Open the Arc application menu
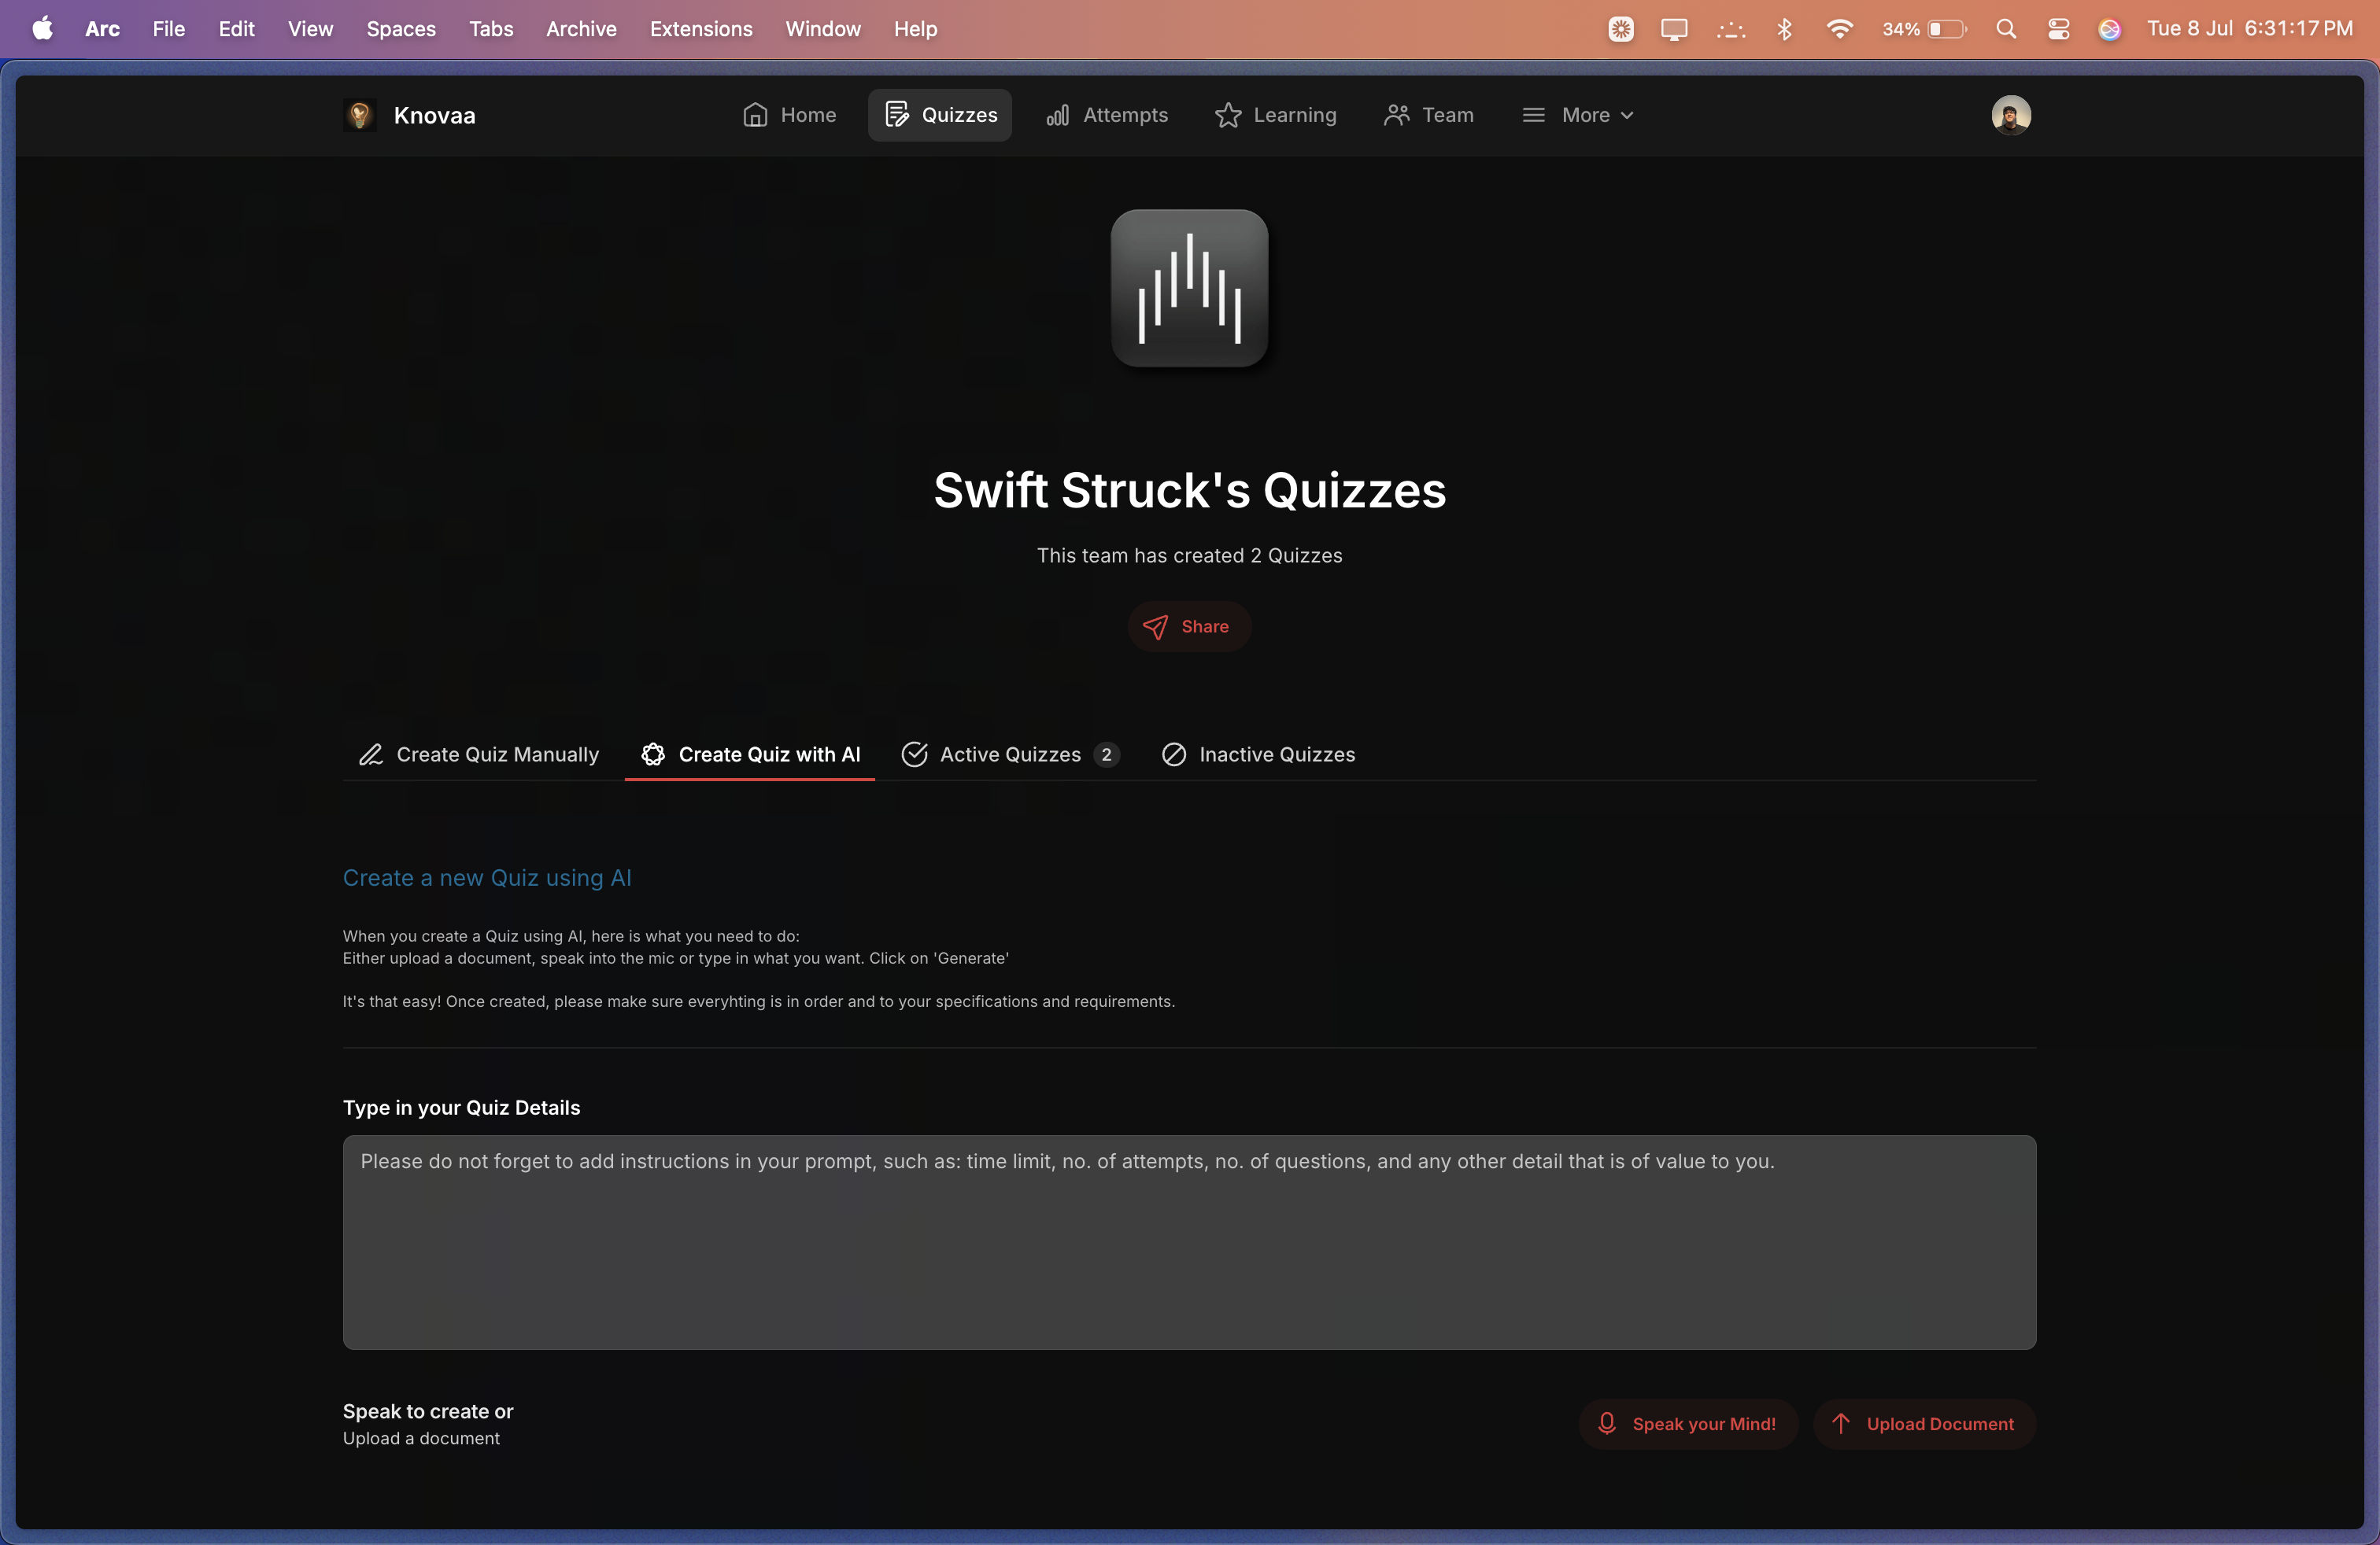Screen dimensions: 2380x1545 [x=103, y=29]
